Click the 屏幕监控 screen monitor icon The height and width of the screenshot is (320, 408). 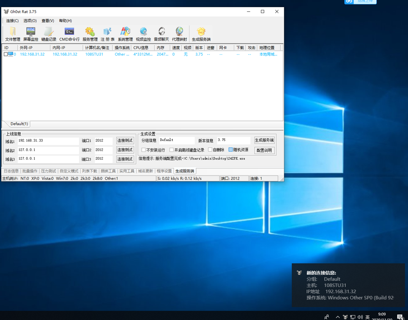[30, 34]
